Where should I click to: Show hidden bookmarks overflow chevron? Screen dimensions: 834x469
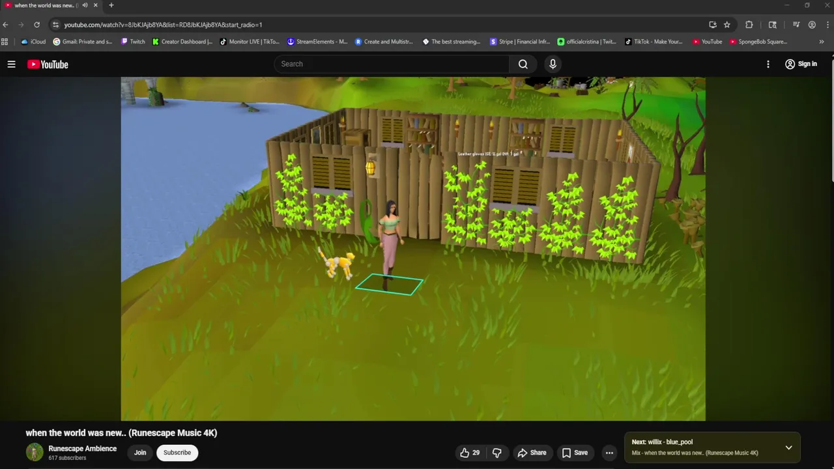point(821,42)
